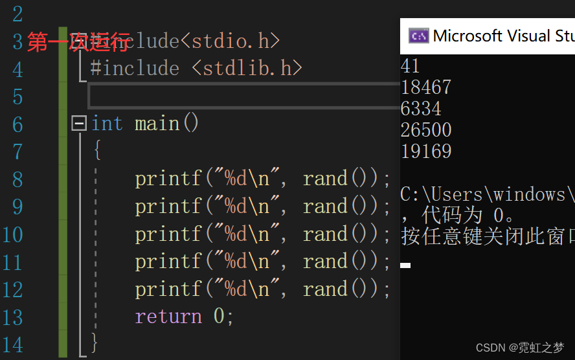Click the console window icon

(x=418, y=36)
